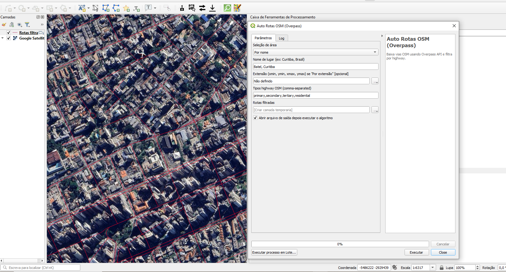This screenshot has width=506, height=272.
Task: Select the Parâmetros tab
Action: click(263, 38)
